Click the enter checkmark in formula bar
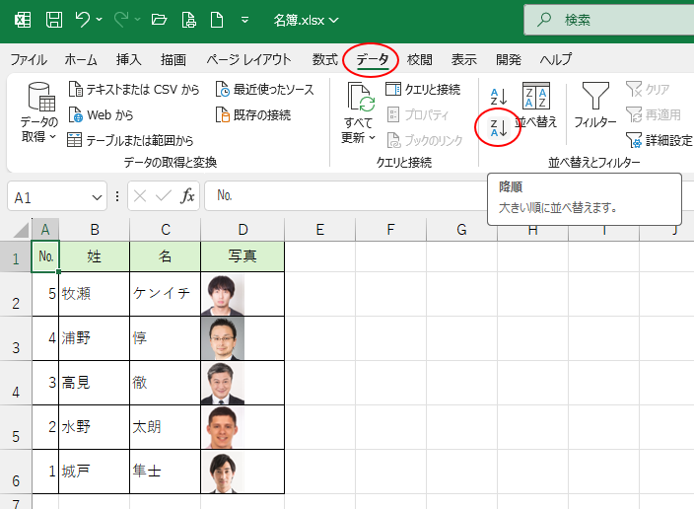The image size is (694, 509). (164, 196)
